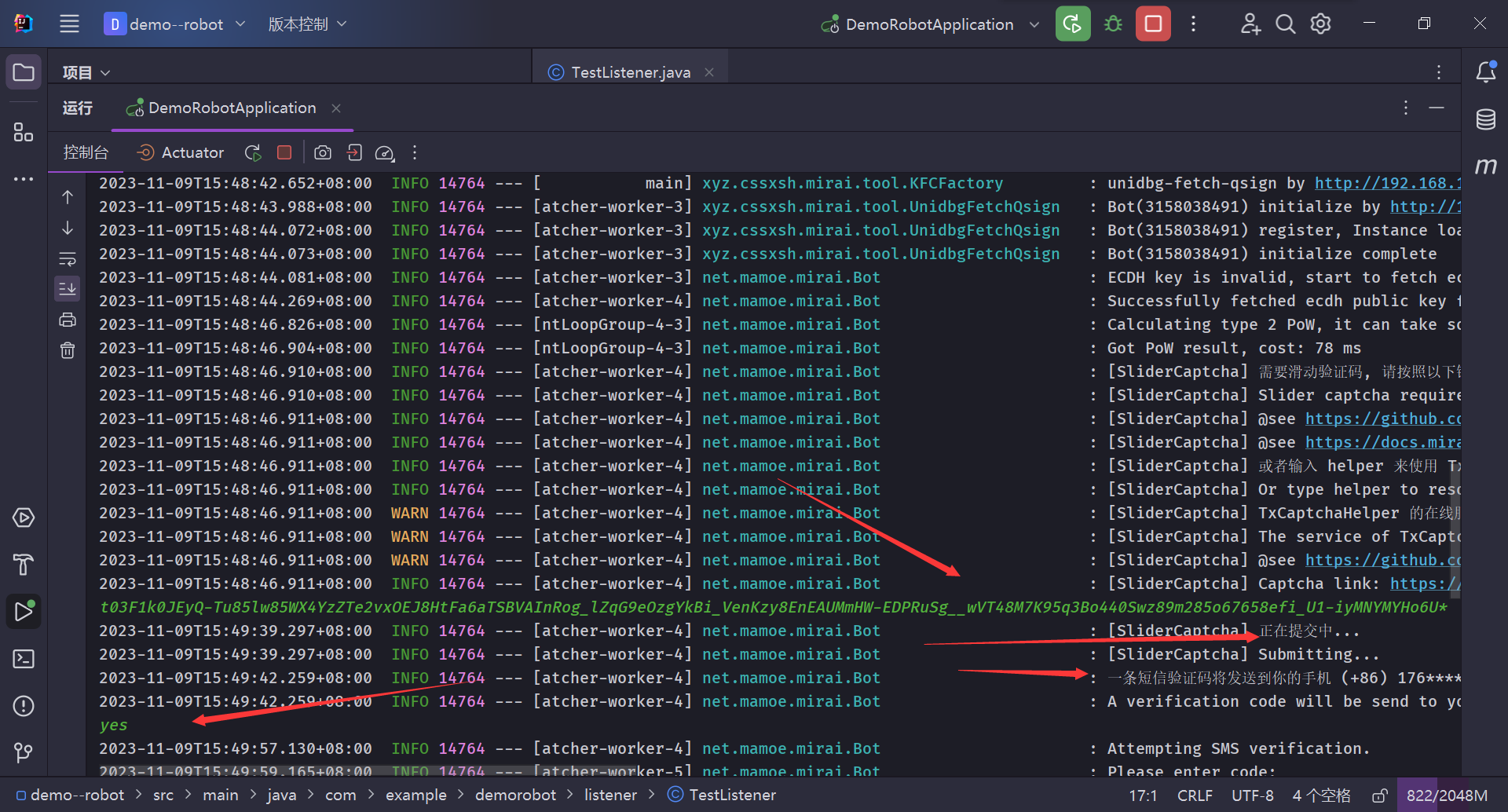Open the 版本控制 version control dropdown
The image size is (1508, 812).
coord(307,24)
